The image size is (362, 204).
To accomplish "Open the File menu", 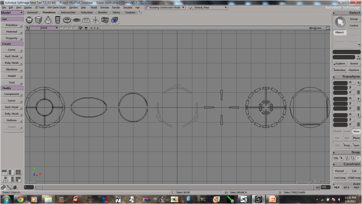I will click(x=4, y=8).
